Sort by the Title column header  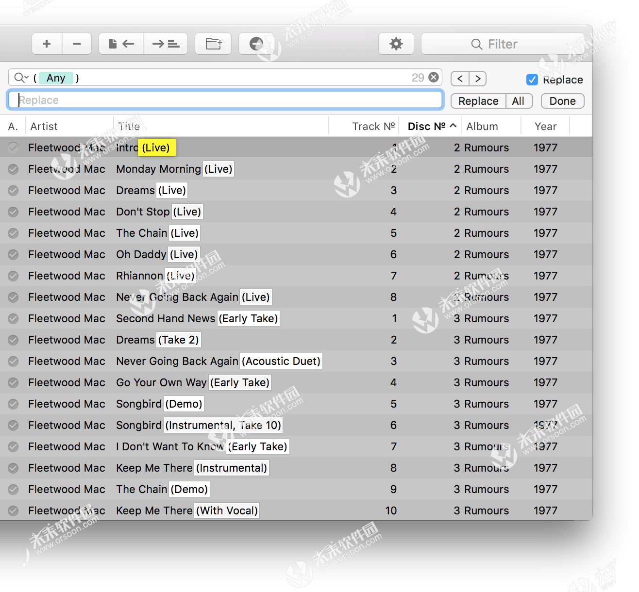(x=221, y=126)
